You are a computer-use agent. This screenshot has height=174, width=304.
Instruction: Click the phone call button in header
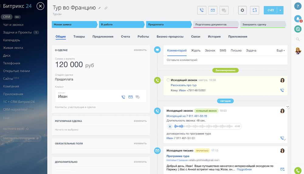click(202, 10)
